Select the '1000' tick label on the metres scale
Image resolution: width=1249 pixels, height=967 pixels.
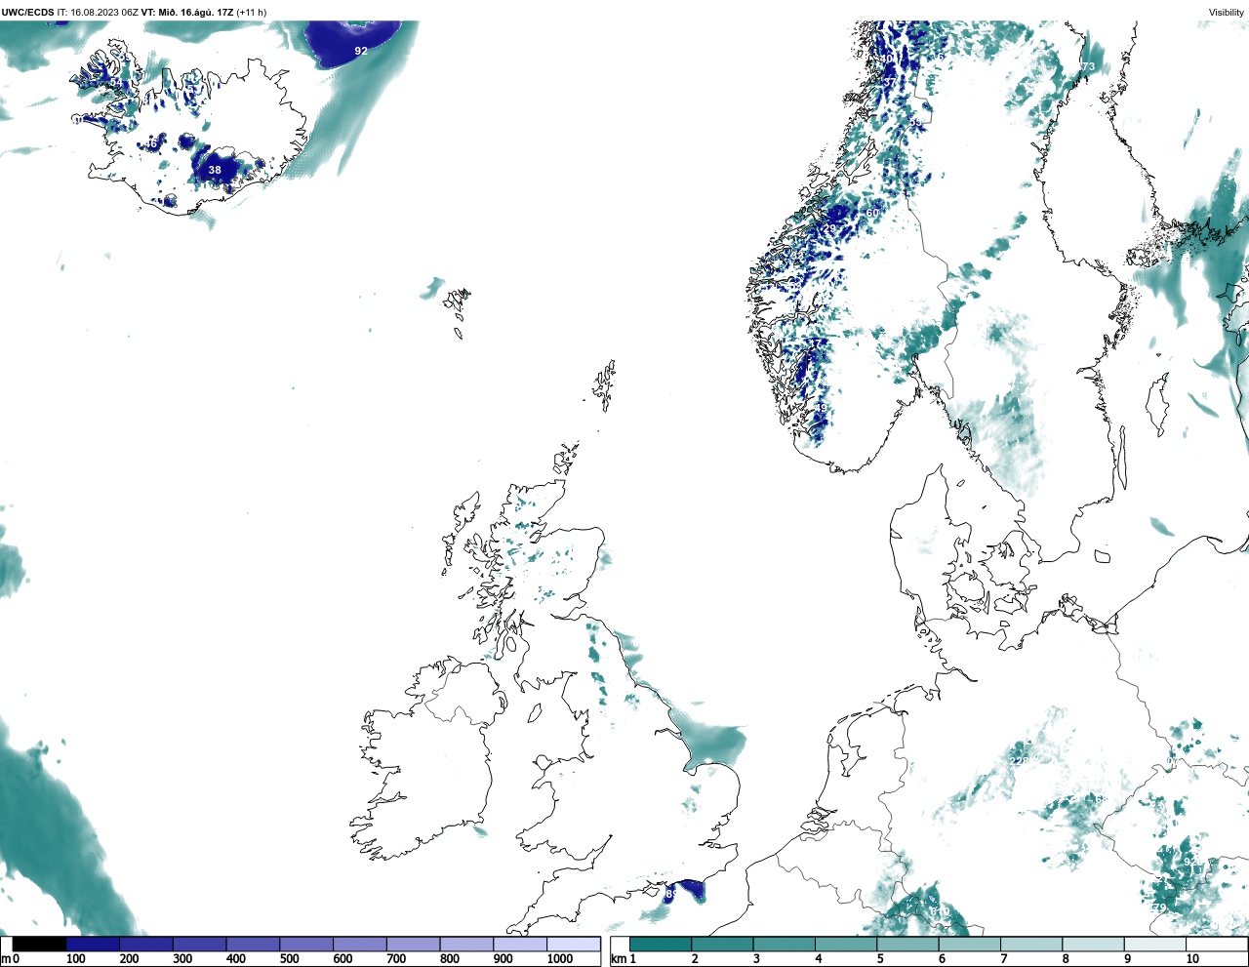click(x=560, y=959)
